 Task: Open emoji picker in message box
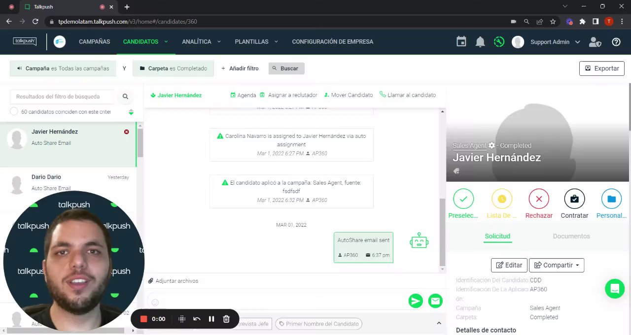[155, 302]
